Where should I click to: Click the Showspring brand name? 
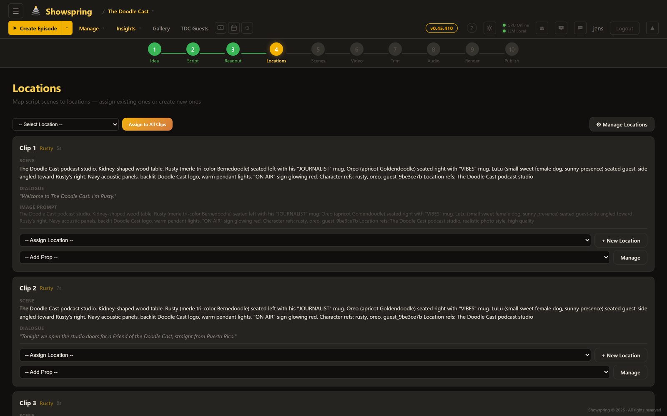69,12
